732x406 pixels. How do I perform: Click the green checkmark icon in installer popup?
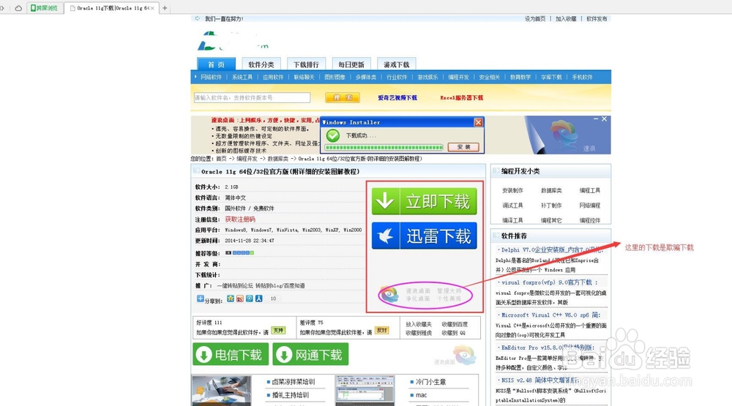click(333, 135)
